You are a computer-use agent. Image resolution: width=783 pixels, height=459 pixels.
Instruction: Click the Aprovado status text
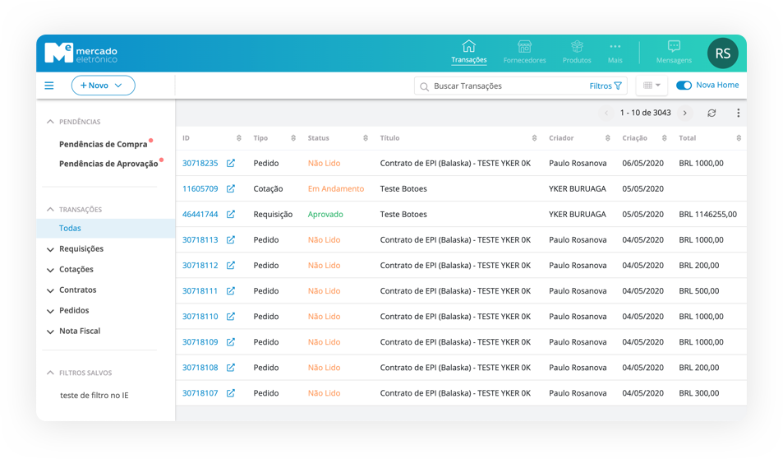[325, 214]
